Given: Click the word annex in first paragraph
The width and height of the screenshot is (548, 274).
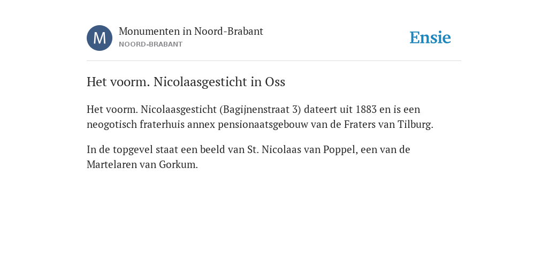Looking at the screenshot, I should pos(201,125).
